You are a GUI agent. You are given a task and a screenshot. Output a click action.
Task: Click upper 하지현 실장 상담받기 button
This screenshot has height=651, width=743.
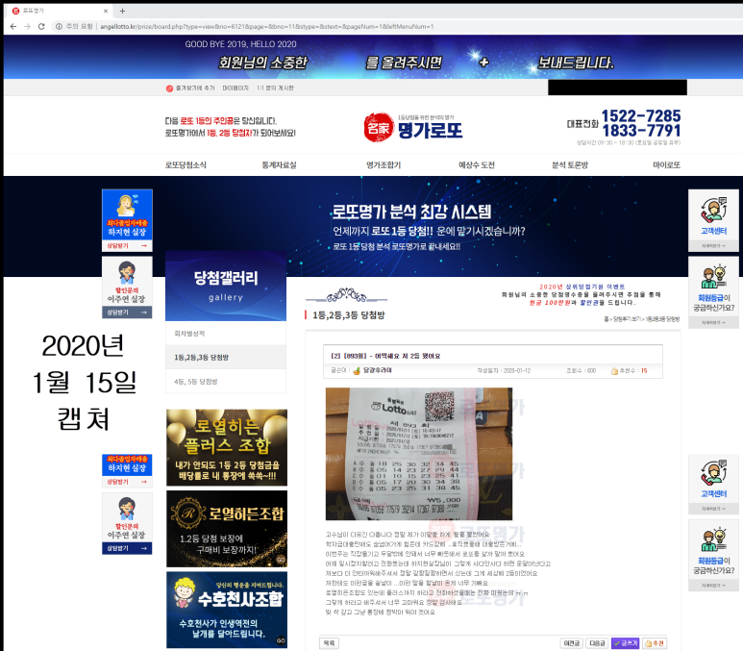(127, 246)
